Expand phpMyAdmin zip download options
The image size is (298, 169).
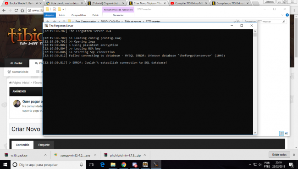(x=145, y=155)
